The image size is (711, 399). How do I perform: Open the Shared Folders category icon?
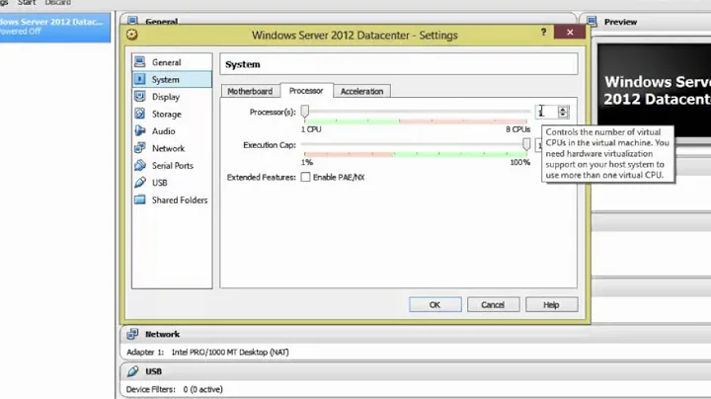(x=140, y=199)
